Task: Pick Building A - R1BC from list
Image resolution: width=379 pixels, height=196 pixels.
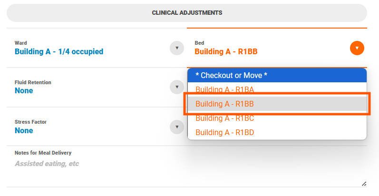Action: [x=277, y=118]
